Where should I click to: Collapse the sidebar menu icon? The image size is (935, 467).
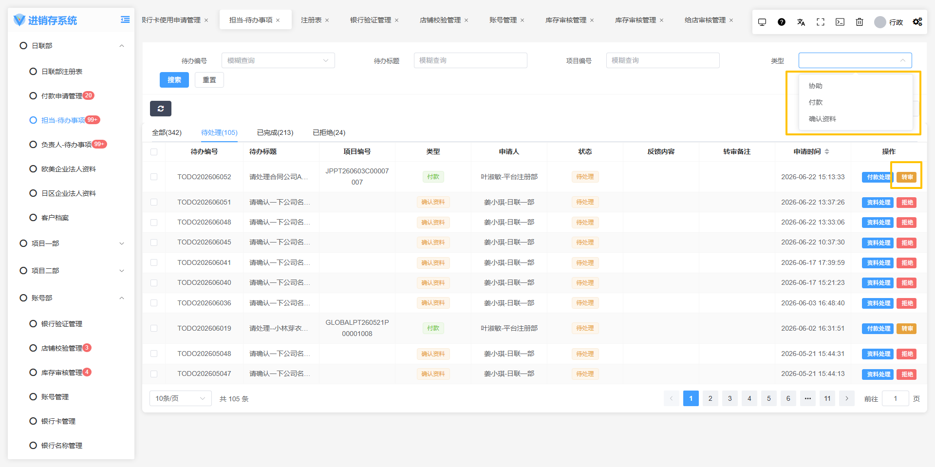[x=125, y=20]
